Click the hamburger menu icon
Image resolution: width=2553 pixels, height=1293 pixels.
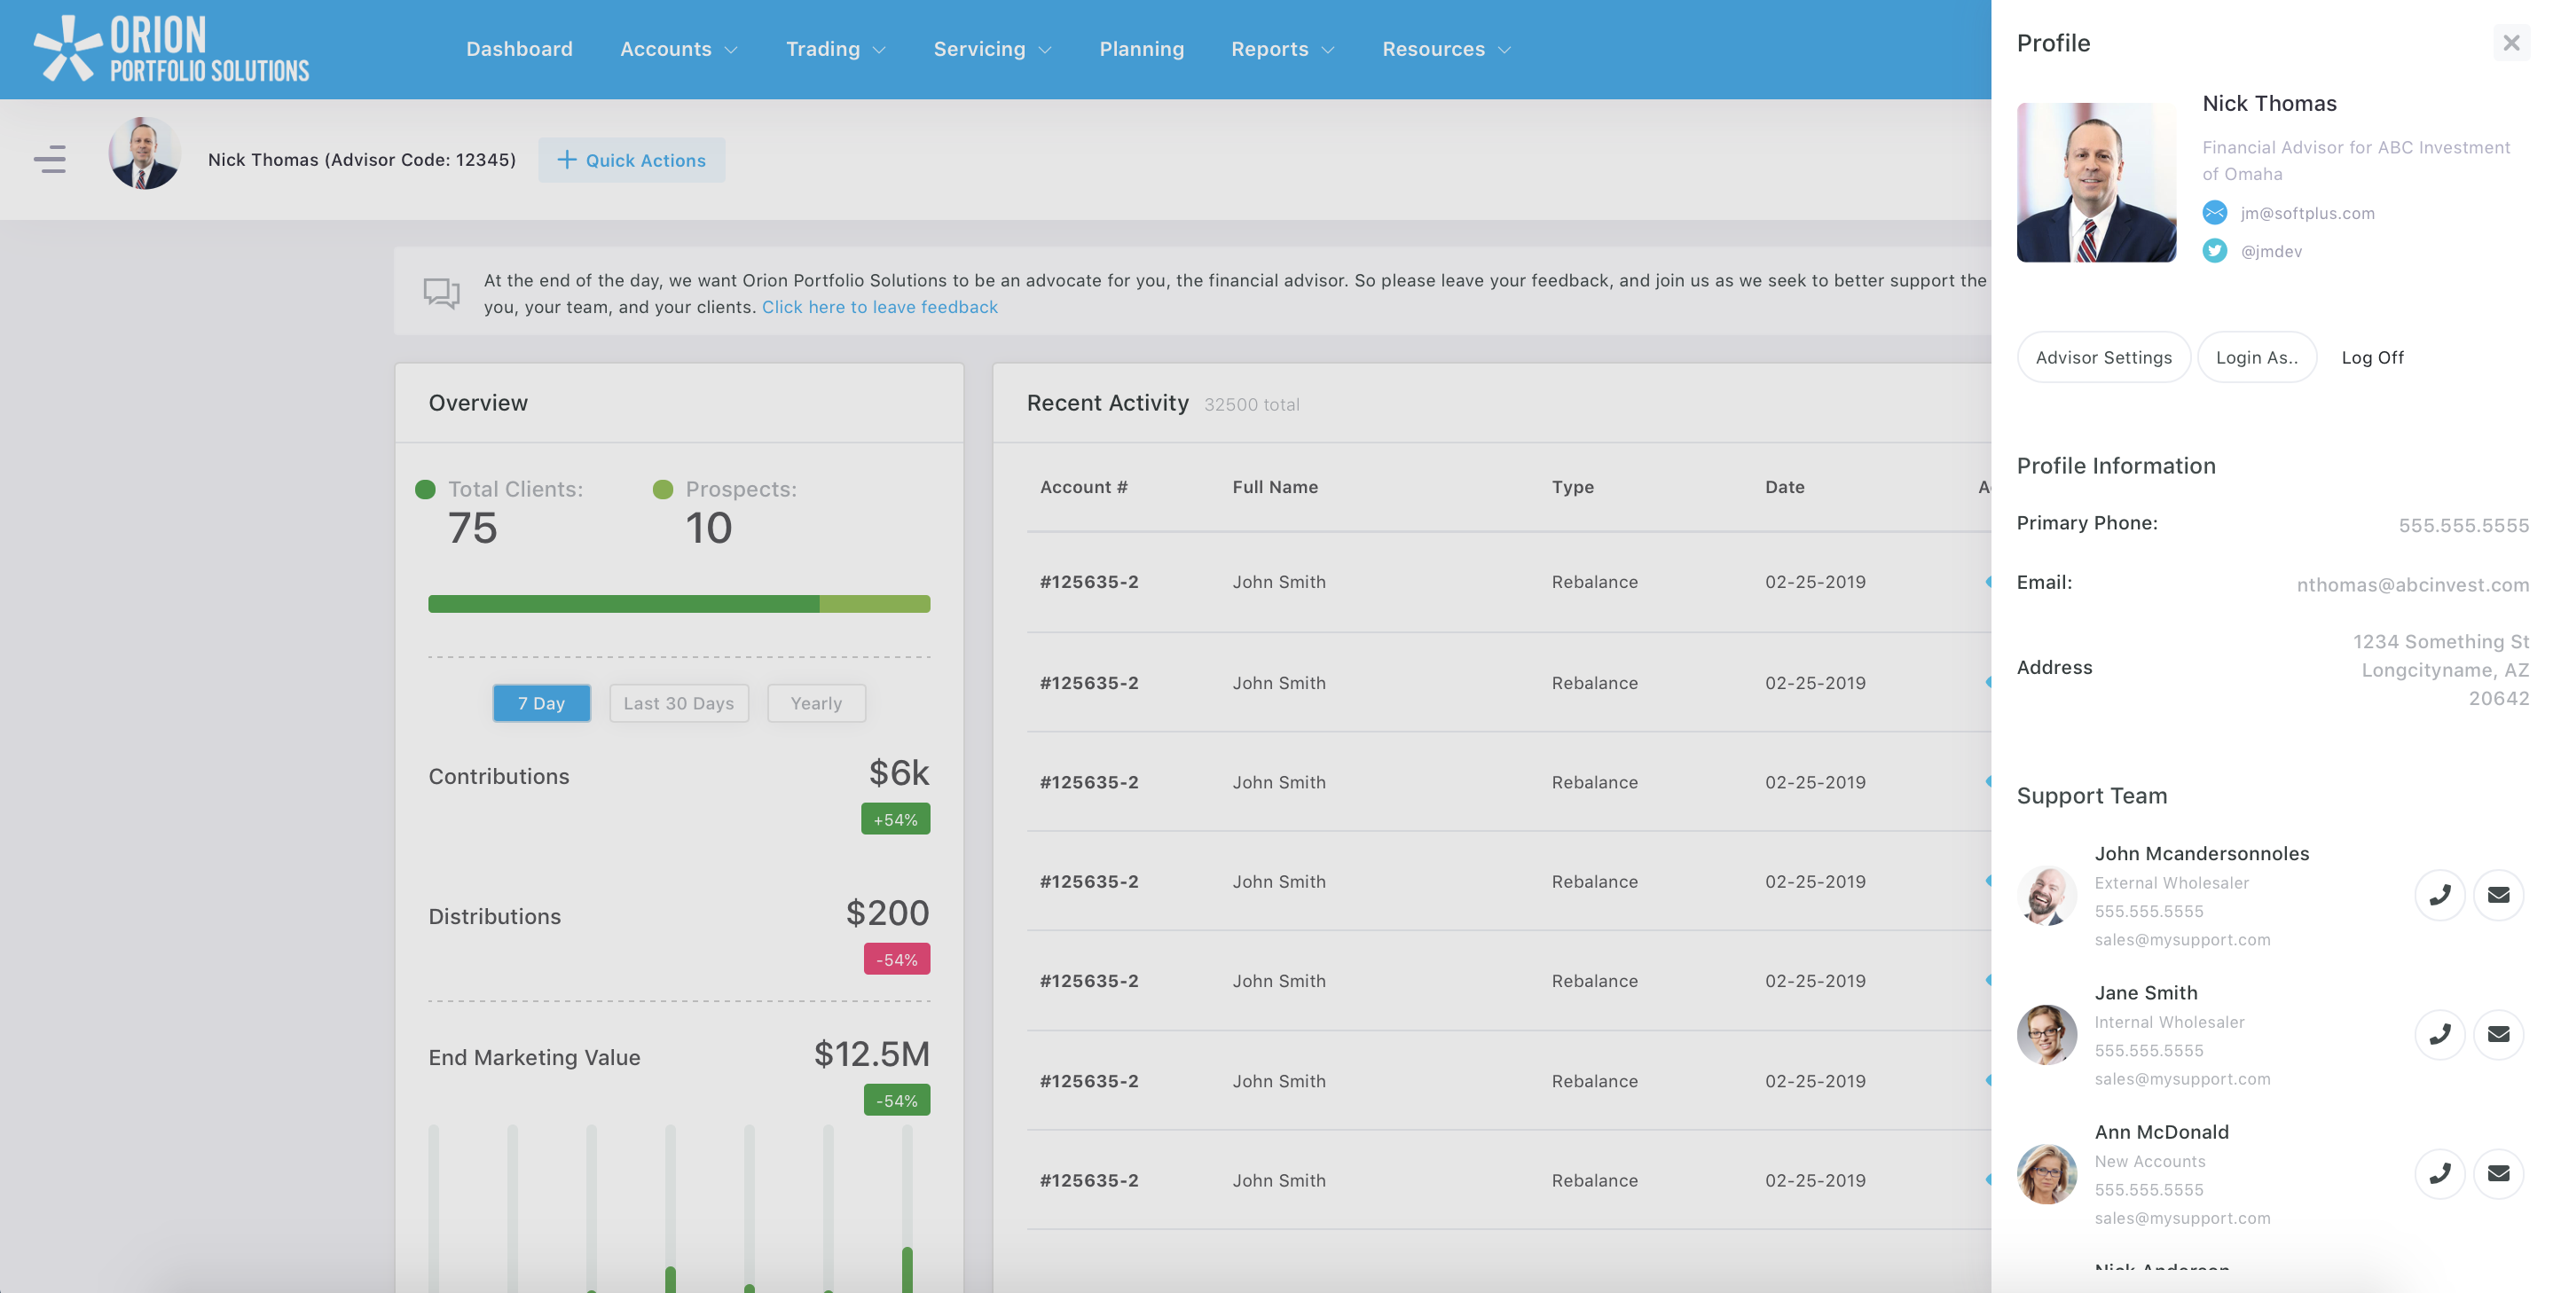click(50, 159)
